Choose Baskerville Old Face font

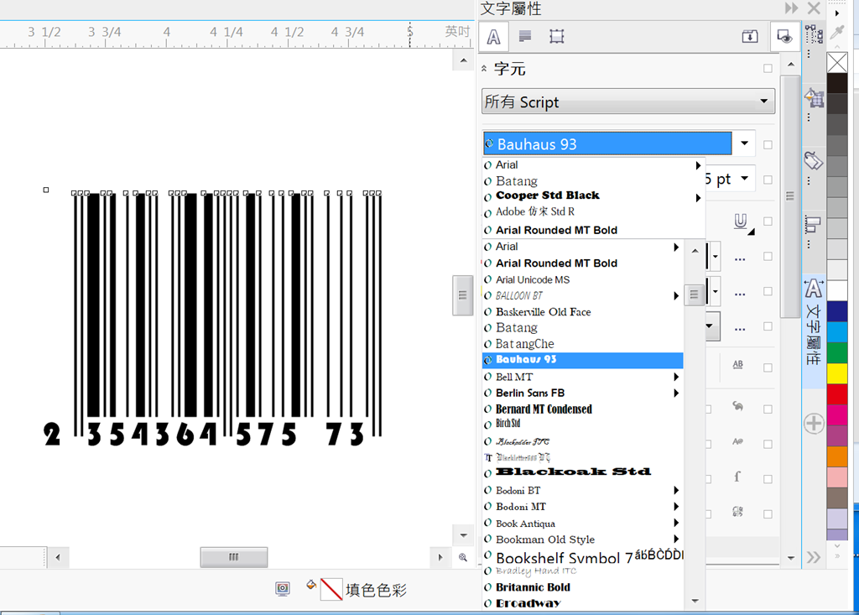582,312
